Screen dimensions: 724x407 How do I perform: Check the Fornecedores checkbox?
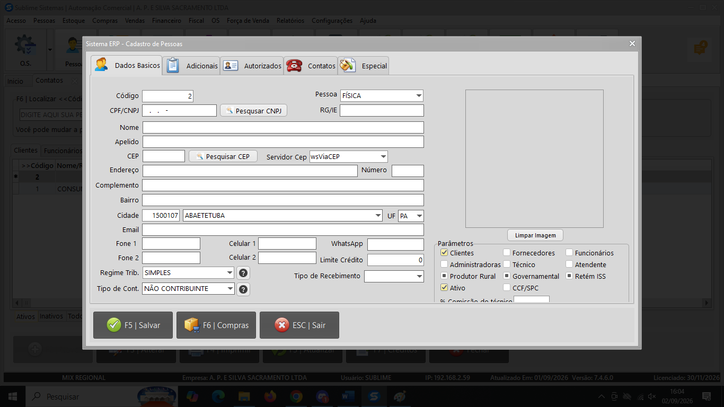(507, 253)
